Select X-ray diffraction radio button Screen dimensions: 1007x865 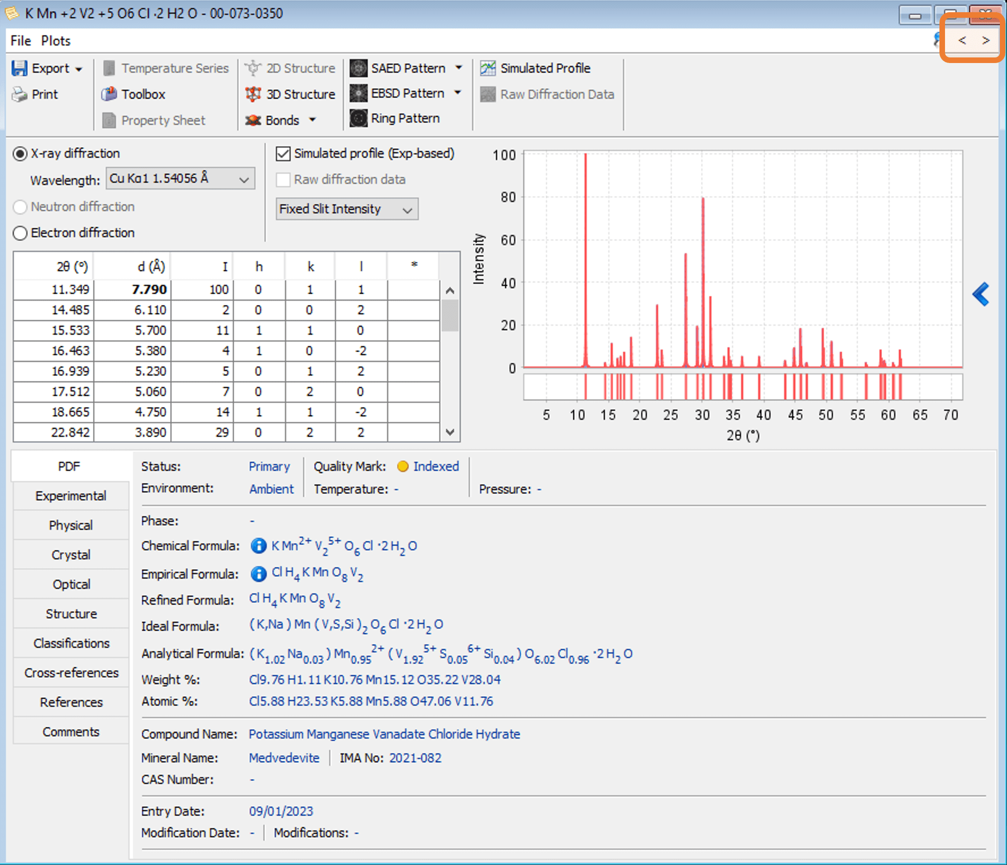pyautogui.click(x=20, y=154)
